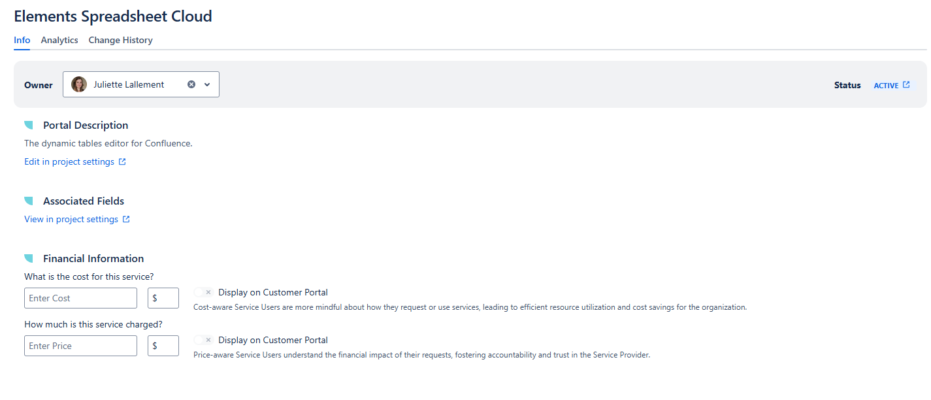Image resolution: width=931 pixels, height=400 pixels.
Task: Click the Enter Cost input field
Action: click(80, 298)
